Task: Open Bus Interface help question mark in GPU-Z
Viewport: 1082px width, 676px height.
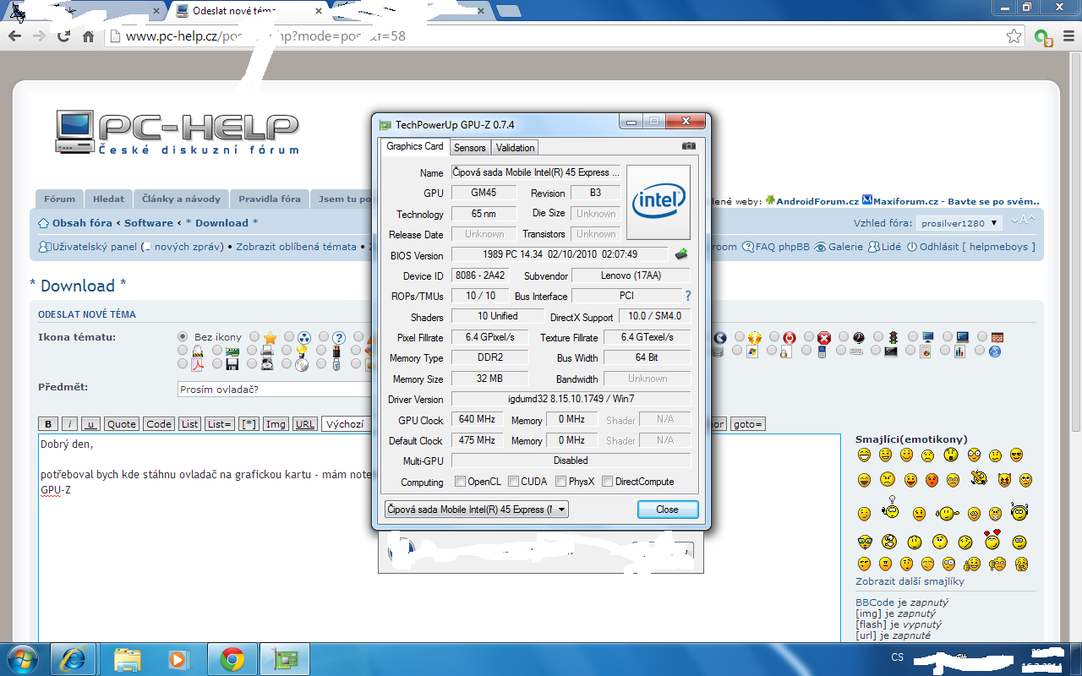Action: [688, 296]
